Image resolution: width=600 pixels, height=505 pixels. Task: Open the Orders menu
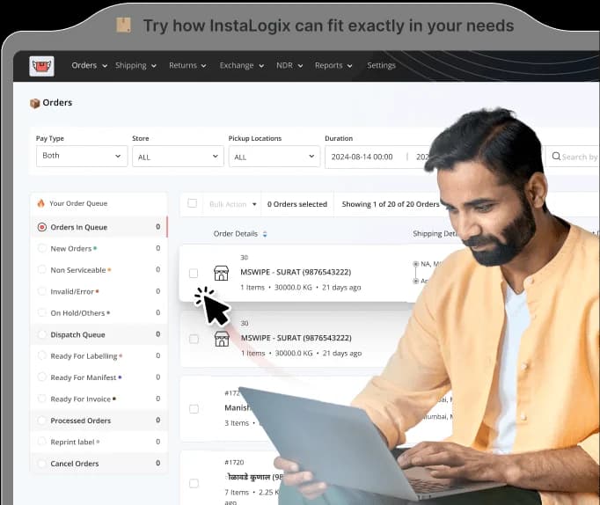point(89,65)
